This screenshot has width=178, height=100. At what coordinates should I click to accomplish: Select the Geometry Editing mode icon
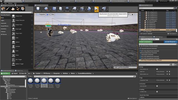point(23,9)
